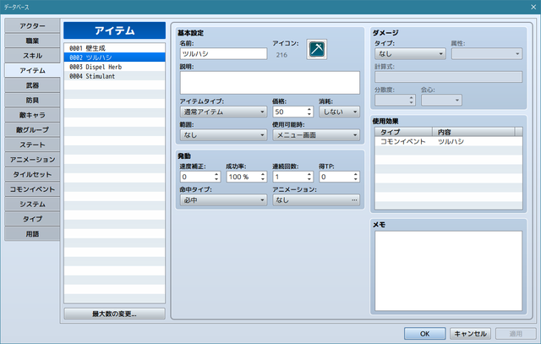The image size is (541, 344).
Task: Open the 消耗 dropdown
Action: [340, 112]
